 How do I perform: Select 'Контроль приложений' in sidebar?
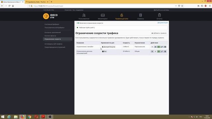[x=53, y=32]
